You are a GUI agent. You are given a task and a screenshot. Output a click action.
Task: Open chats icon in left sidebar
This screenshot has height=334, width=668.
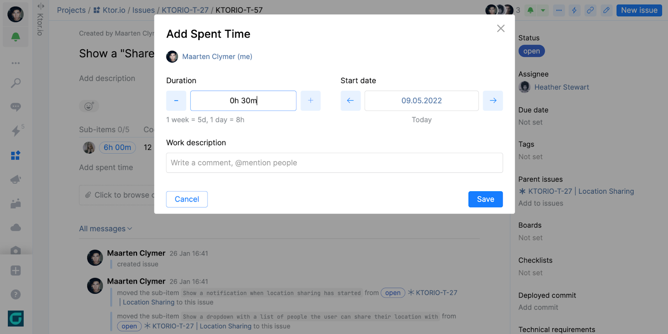[x=15, y=107]
